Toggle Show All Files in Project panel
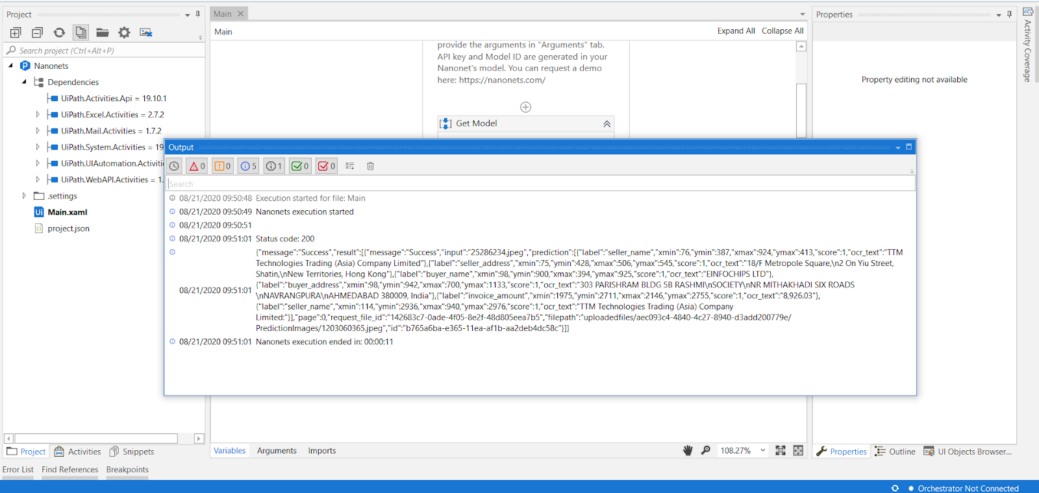 tap(81, 32)
